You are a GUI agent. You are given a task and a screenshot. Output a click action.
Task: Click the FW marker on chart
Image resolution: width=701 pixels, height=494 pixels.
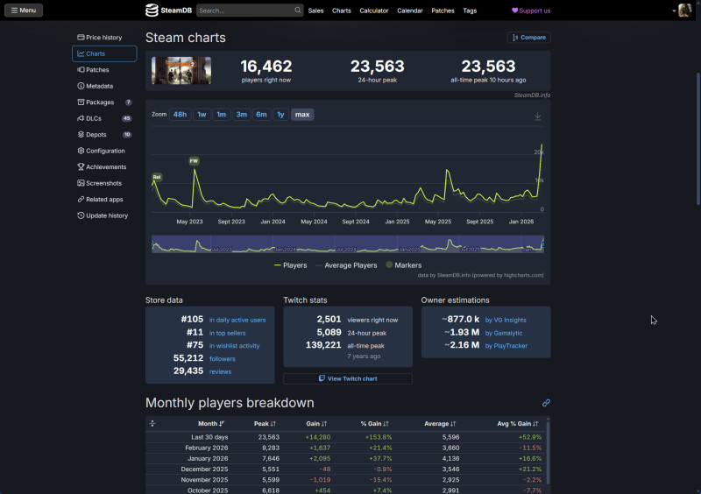pyautogui.click(x=194, y=161)
